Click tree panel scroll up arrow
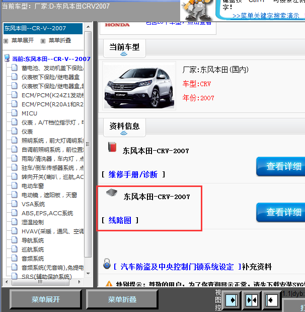The image size is (305, 312). point(88,27)
